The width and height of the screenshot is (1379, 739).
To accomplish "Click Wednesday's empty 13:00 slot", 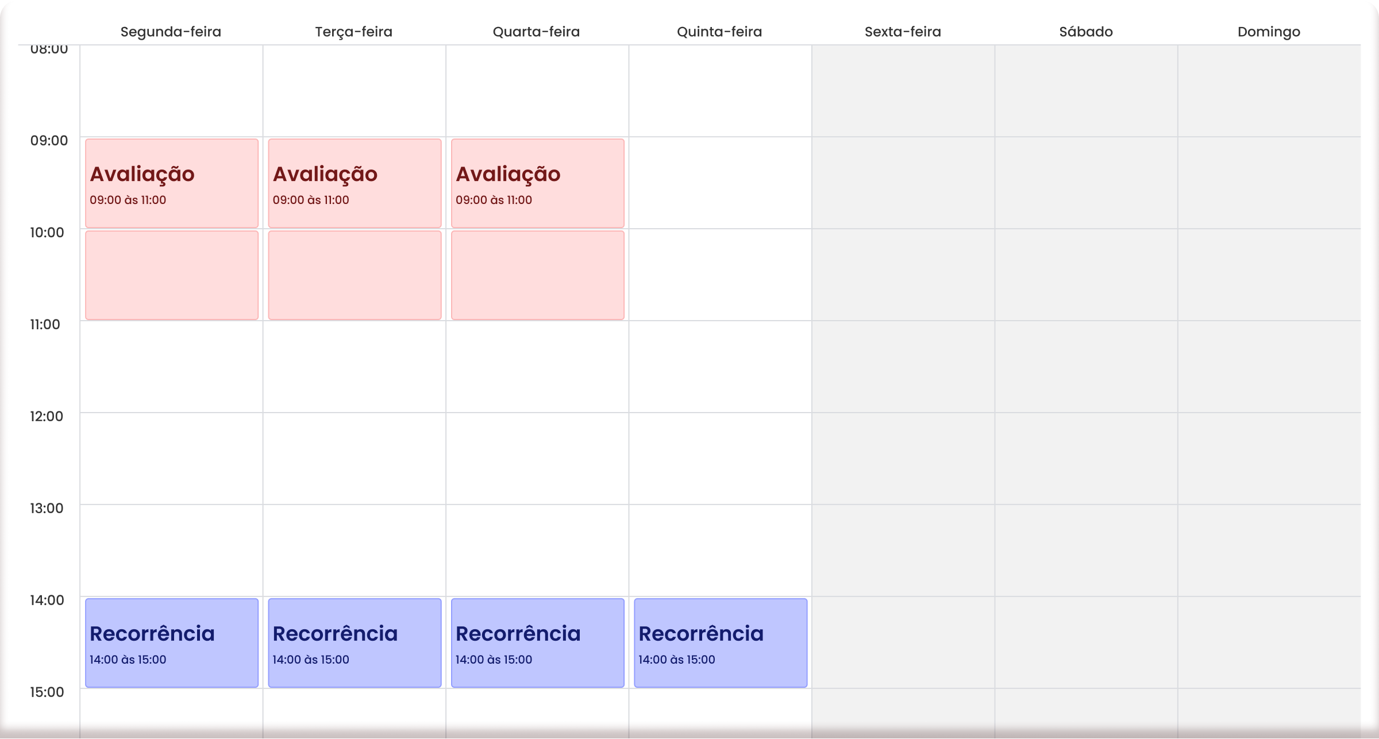I will pyautogui.click(x=537, y=551).
